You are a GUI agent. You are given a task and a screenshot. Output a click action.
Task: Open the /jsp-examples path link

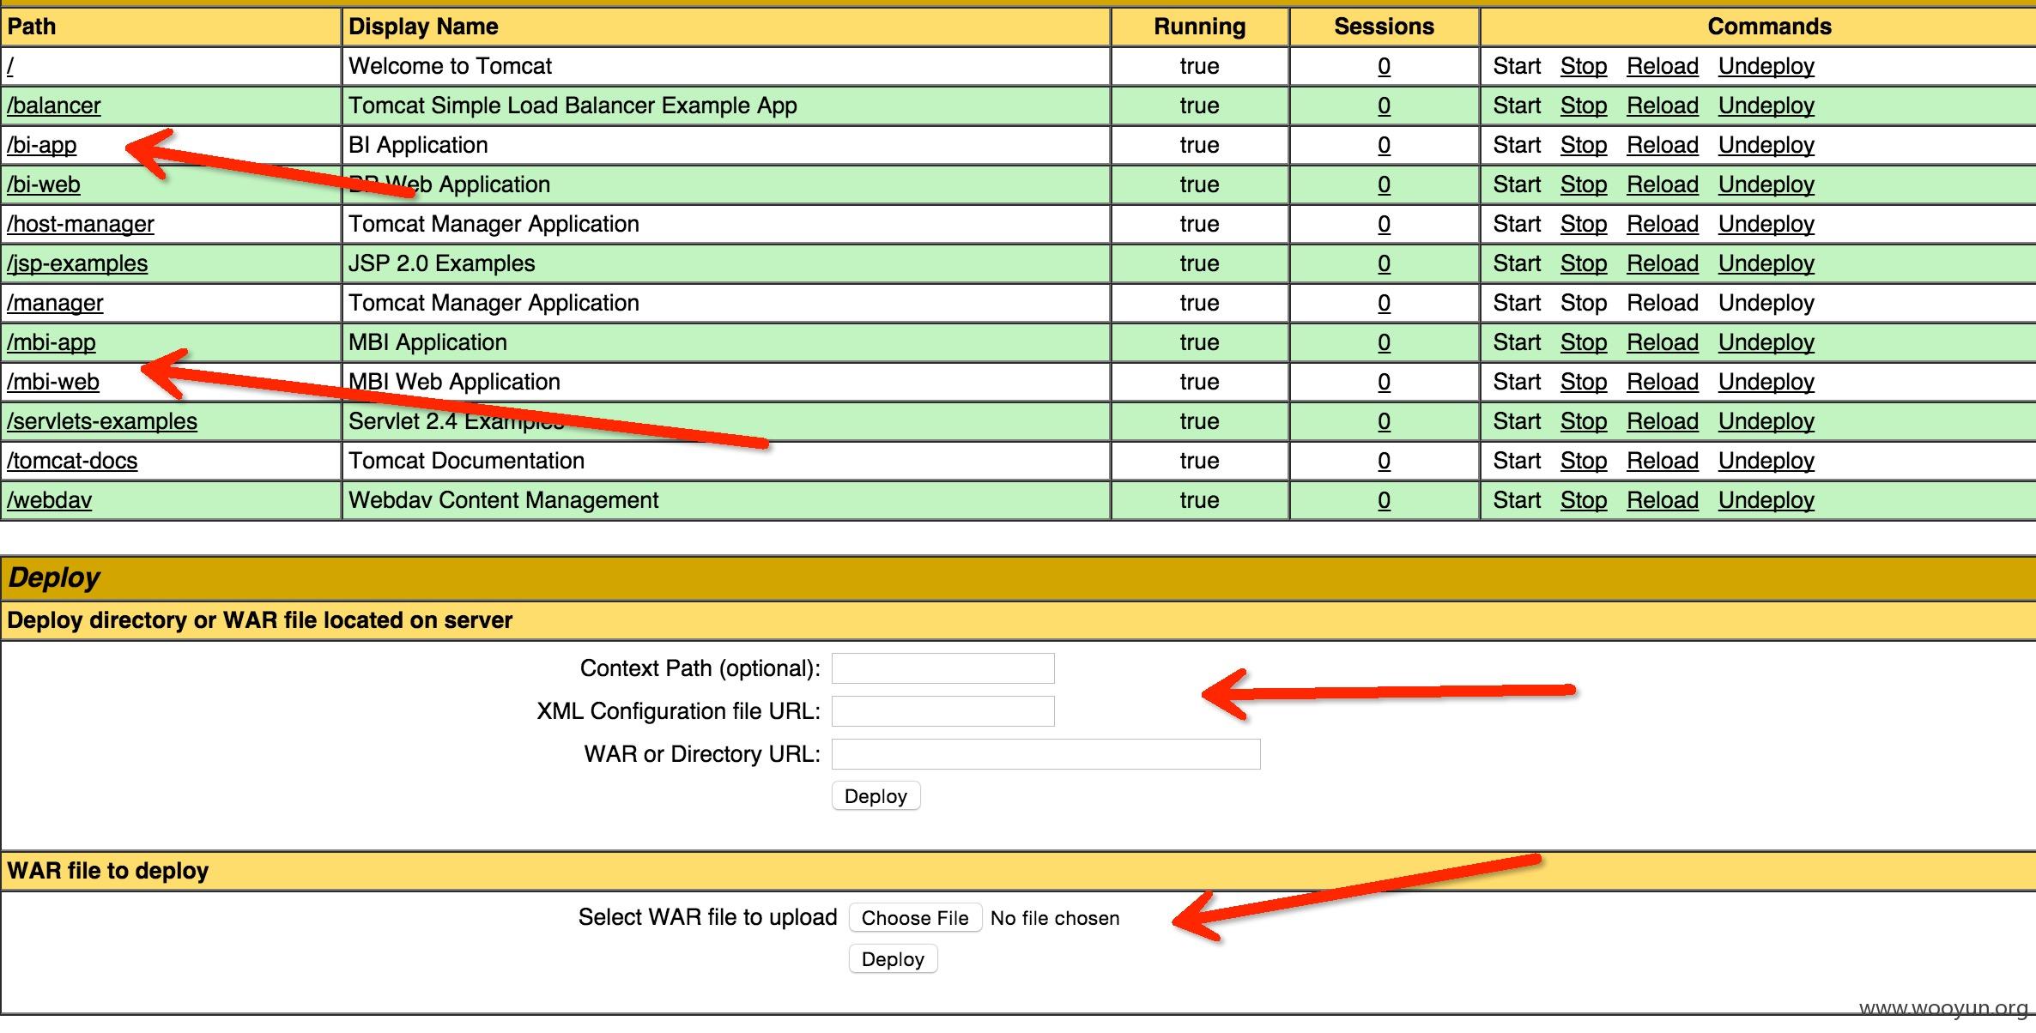(x=77, y=263)
